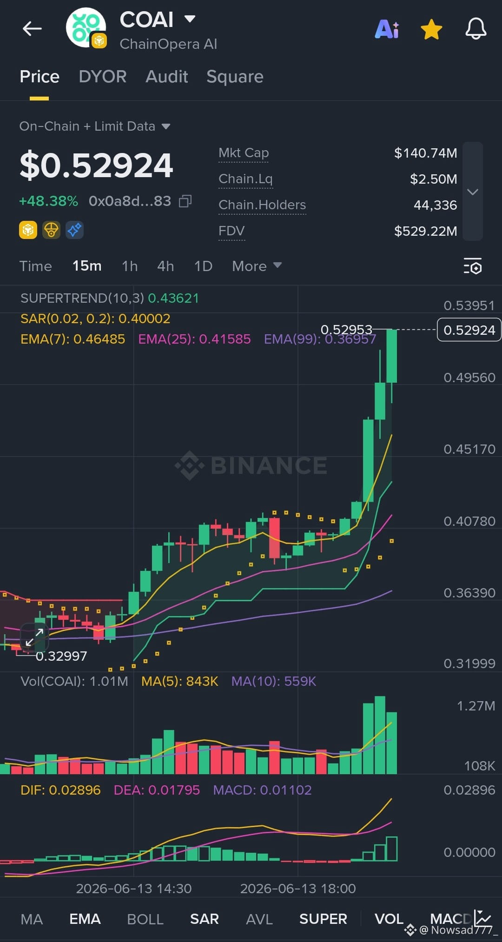This screenshot has width=502, height=942.
Task: Toggle the SUPER indicator
Action: pyautogui.click(x=323, y=919)
